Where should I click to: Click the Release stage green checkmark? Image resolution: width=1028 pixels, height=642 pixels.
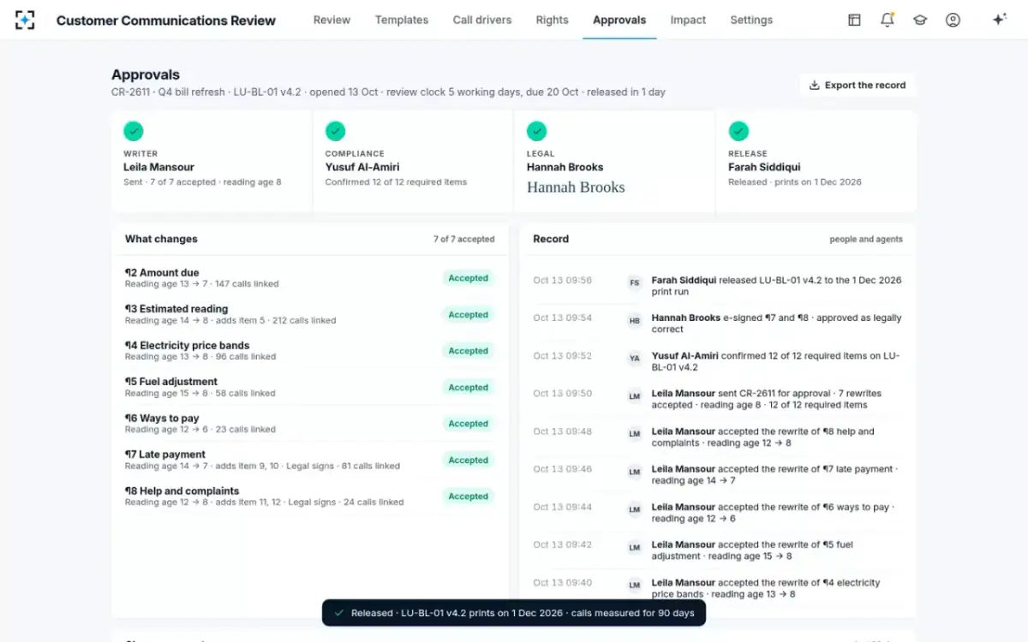point(738,131)
